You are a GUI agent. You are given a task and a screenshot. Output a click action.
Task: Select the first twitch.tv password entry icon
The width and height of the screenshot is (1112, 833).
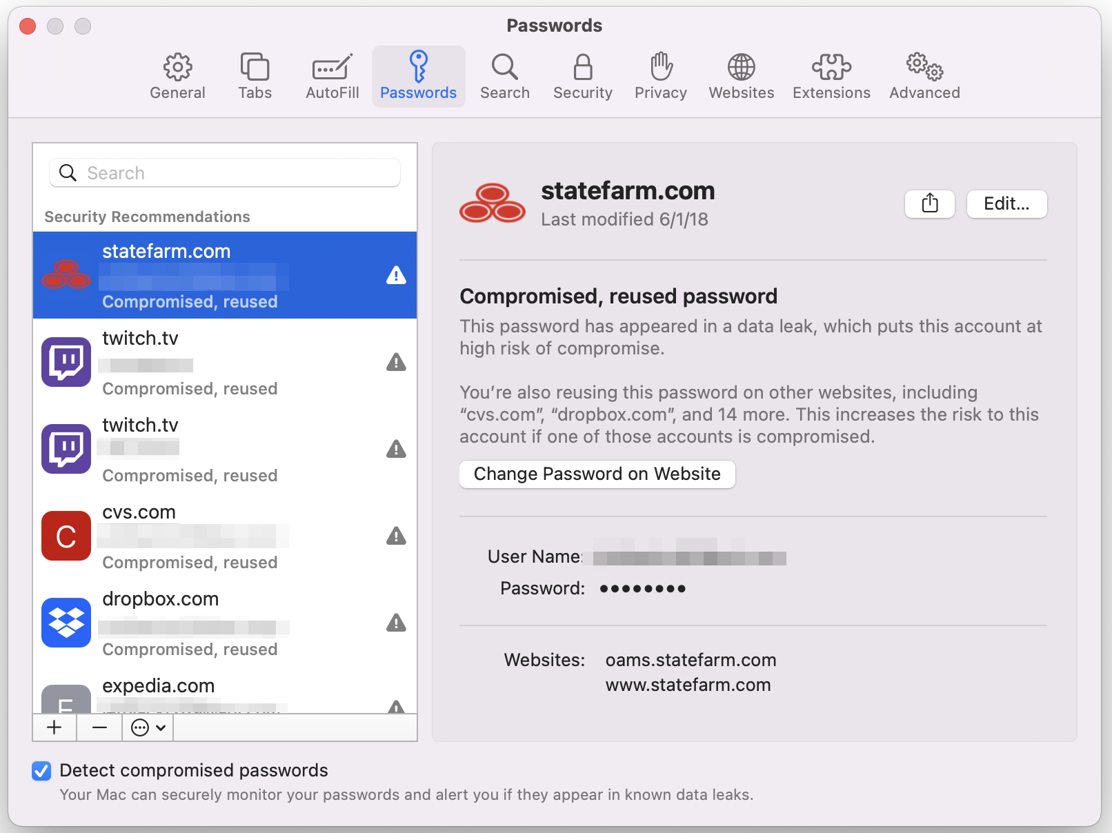[x=66, y=362]
